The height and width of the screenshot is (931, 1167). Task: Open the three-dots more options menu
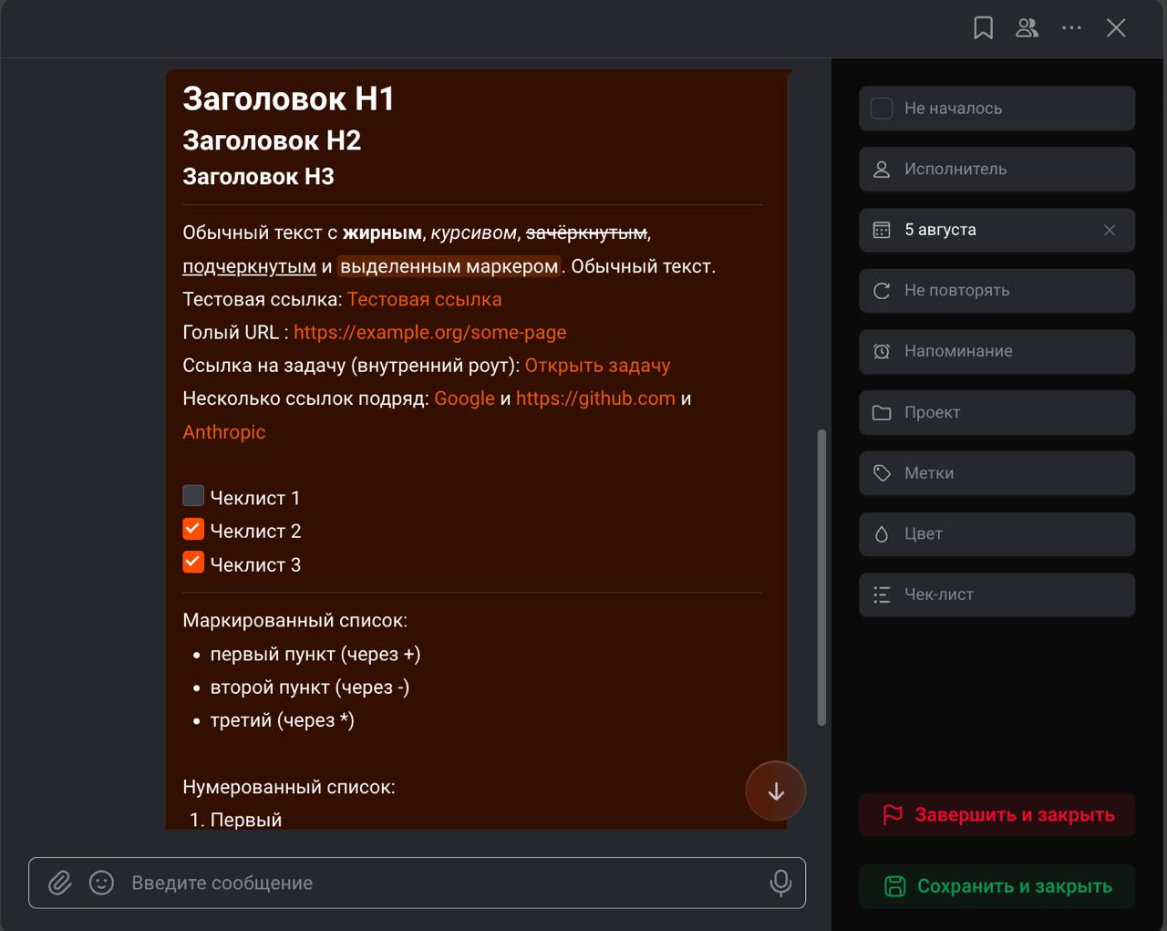coord(1072,28)
